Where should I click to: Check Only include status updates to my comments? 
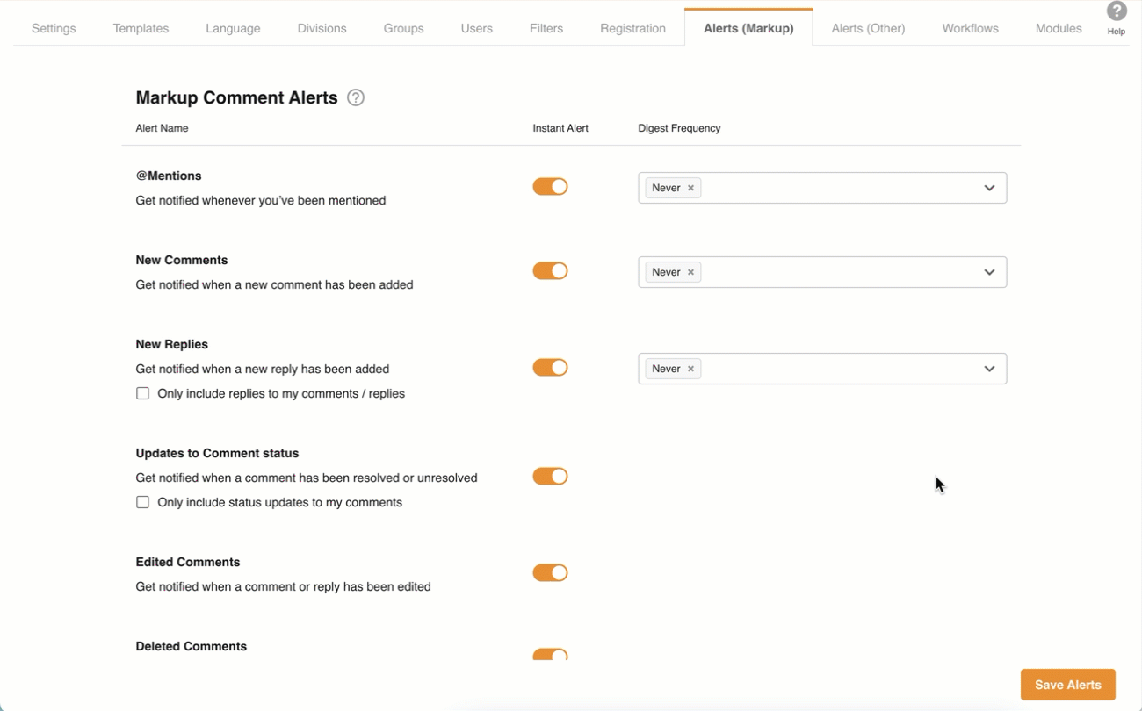(x=143, y=503)
